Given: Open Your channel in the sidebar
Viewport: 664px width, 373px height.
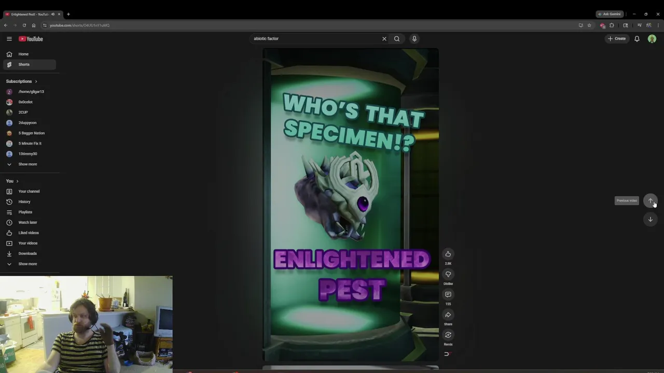Looking at the screenshot, I should click(x=30, y=191).
